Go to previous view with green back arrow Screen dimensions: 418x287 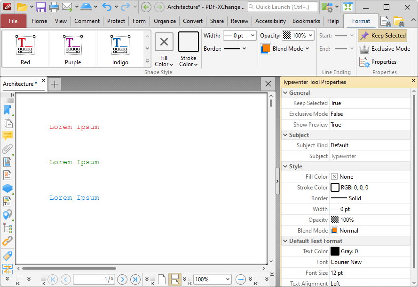click(146, 7)
